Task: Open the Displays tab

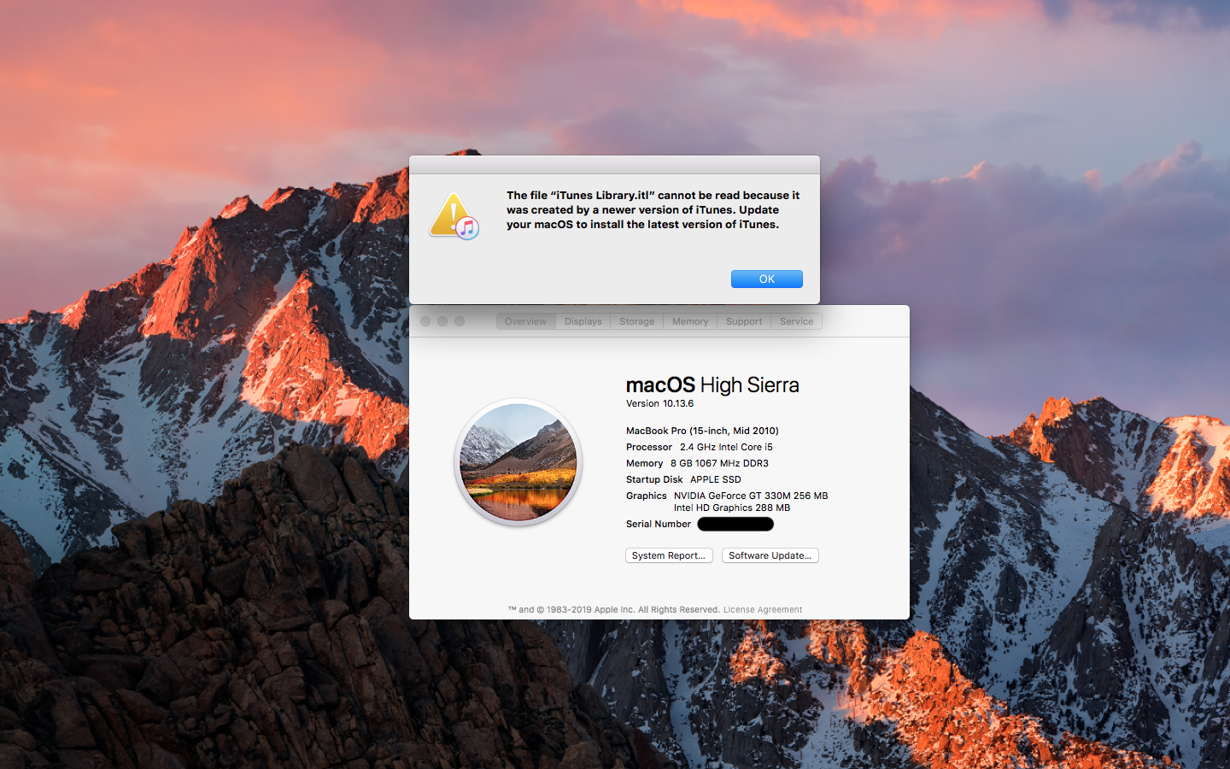Action: [583, 321]
